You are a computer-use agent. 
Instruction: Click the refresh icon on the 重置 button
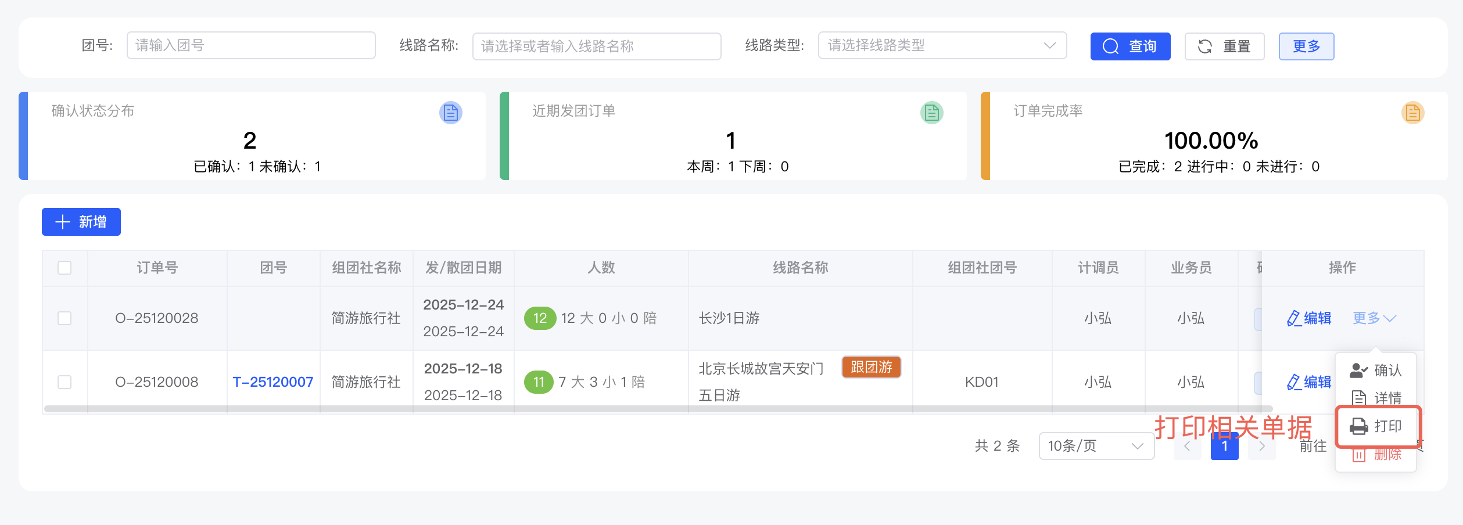1206,46
